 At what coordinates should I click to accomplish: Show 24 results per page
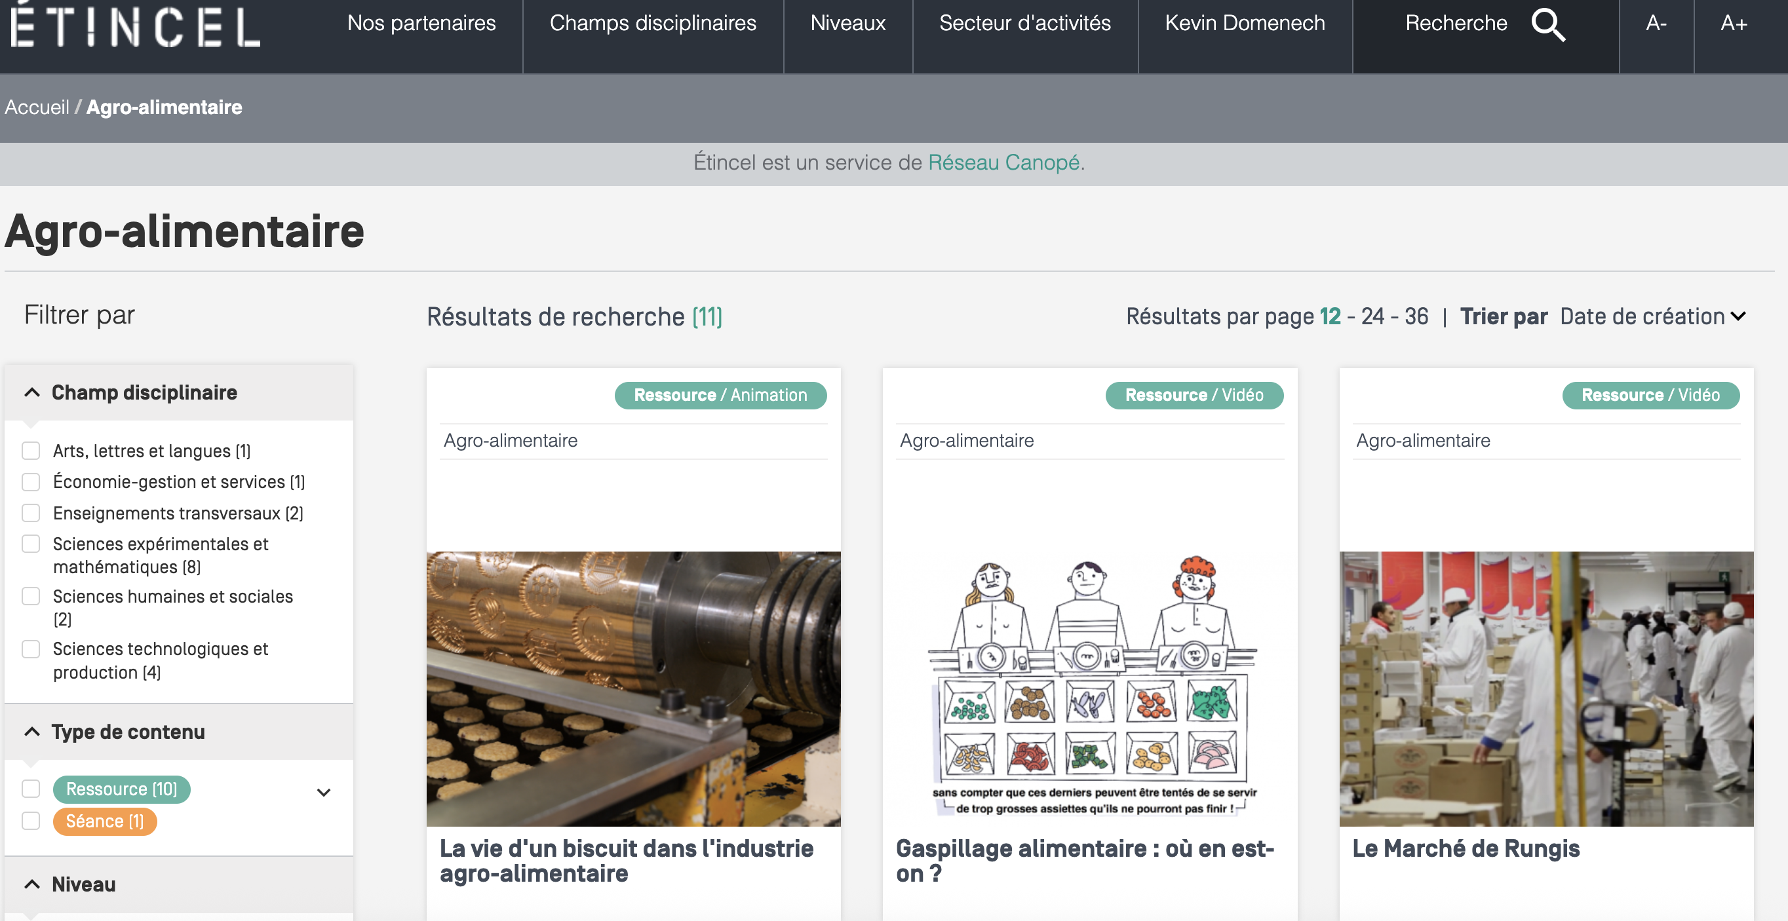1372,316
